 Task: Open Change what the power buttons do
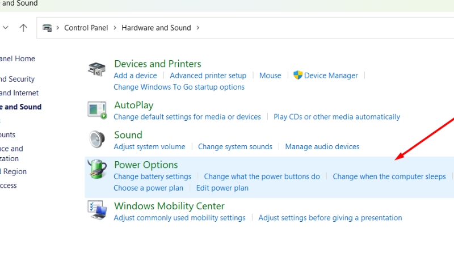(x=262, y=176)
